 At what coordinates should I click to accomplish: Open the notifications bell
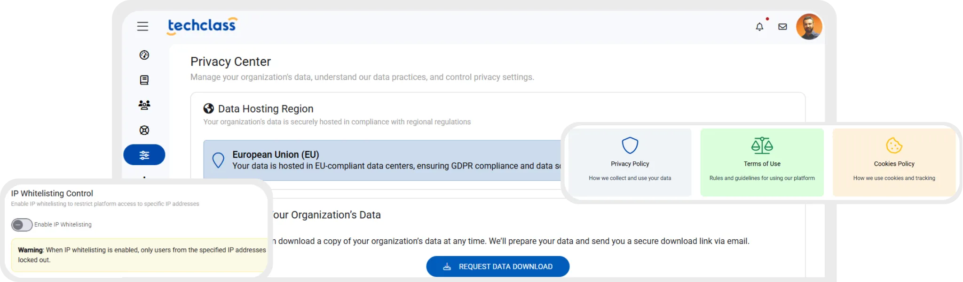click(x=759, y=27)
